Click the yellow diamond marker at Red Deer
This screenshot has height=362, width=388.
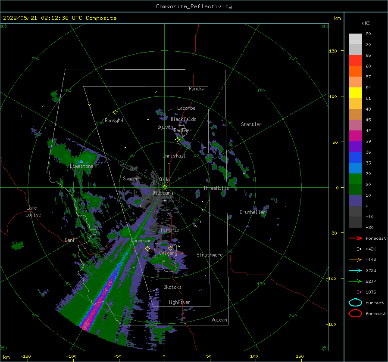178,140
